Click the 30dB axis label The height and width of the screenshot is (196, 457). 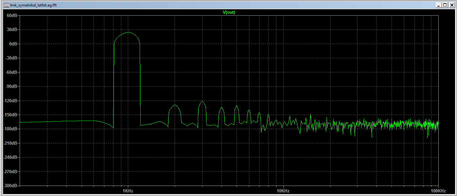(12, 29)
